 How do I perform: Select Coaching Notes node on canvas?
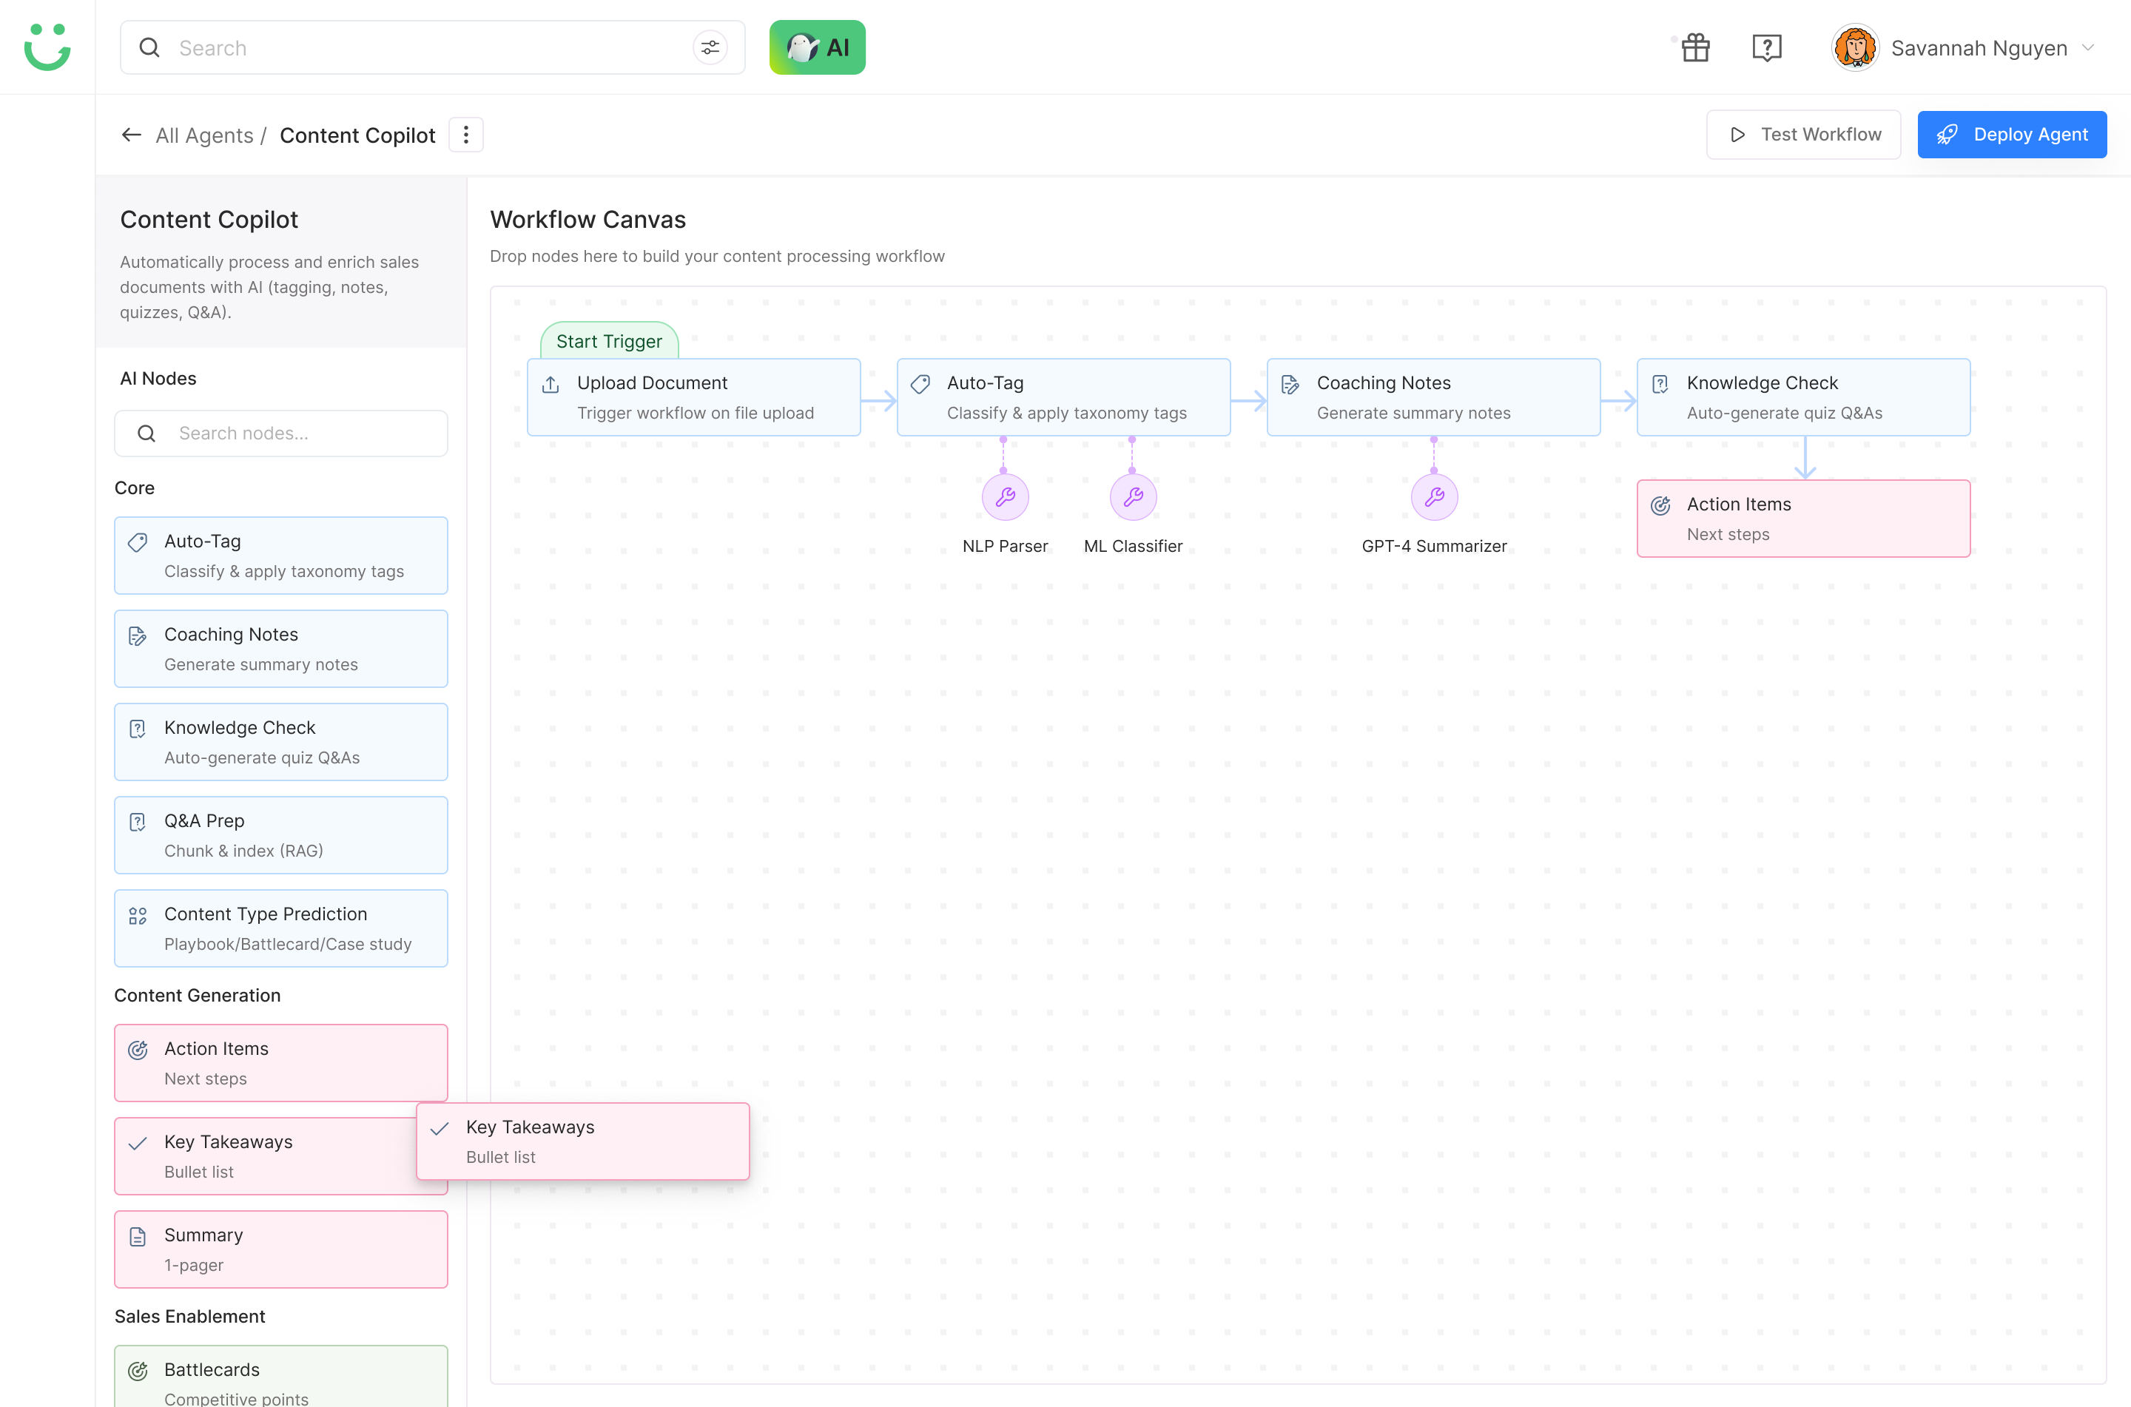(x=1433, y=397)
